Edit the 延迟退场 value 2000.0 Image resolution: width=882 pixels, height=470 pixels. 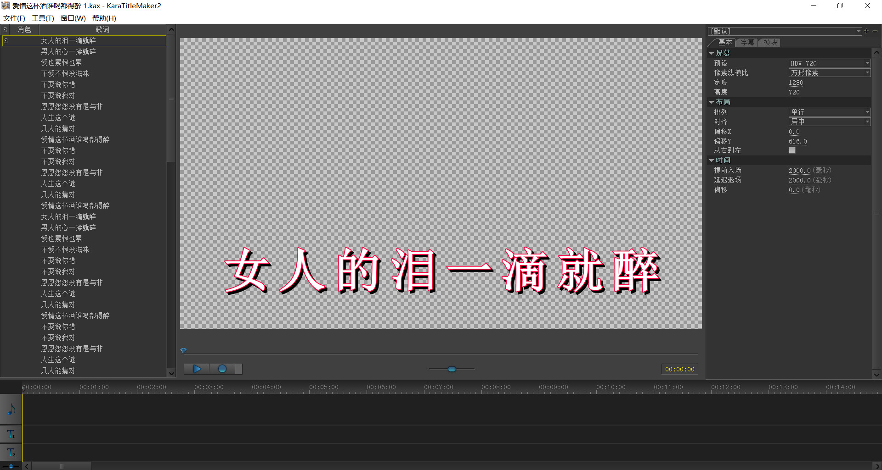click(800, 180)
